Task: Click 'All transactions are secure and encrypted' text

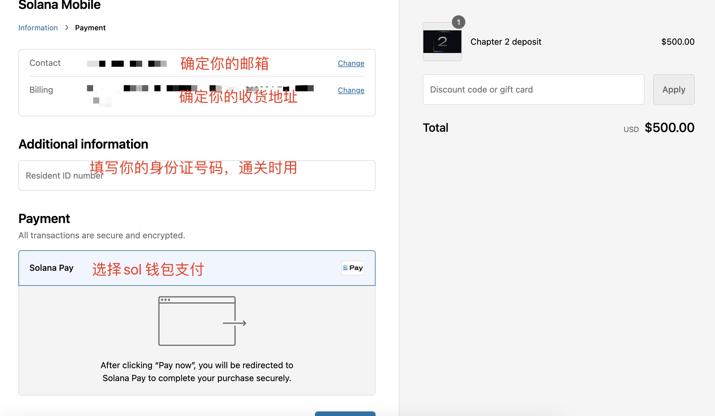Action: [102, 235]
